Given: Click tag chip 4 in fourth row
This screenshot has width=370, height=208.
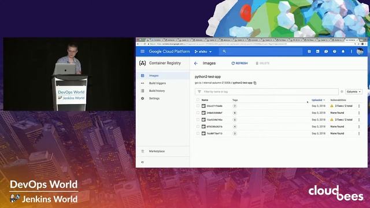Looking at the screenshot, I should pos(235,127).
